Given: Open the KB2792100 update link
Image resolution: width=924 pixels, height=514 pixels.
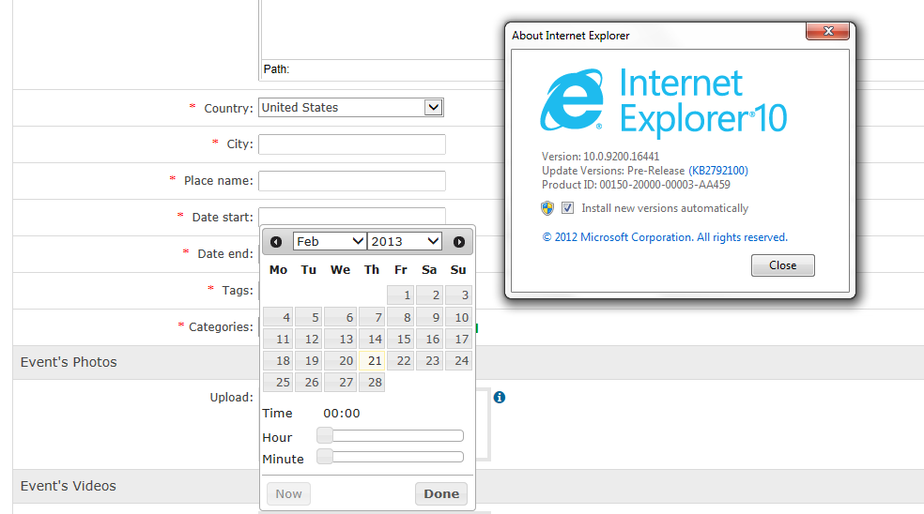Looking at the screenshot, I should click(718, 171).
